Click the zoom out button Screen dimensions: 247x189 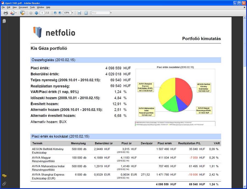click(55, 13)
